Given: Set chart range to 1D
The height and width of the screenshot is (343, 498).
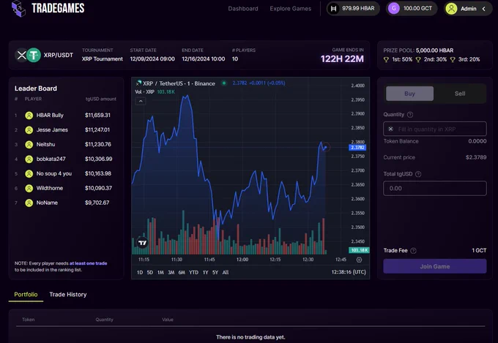Looking at the screenshot, I should coord(140,272).
